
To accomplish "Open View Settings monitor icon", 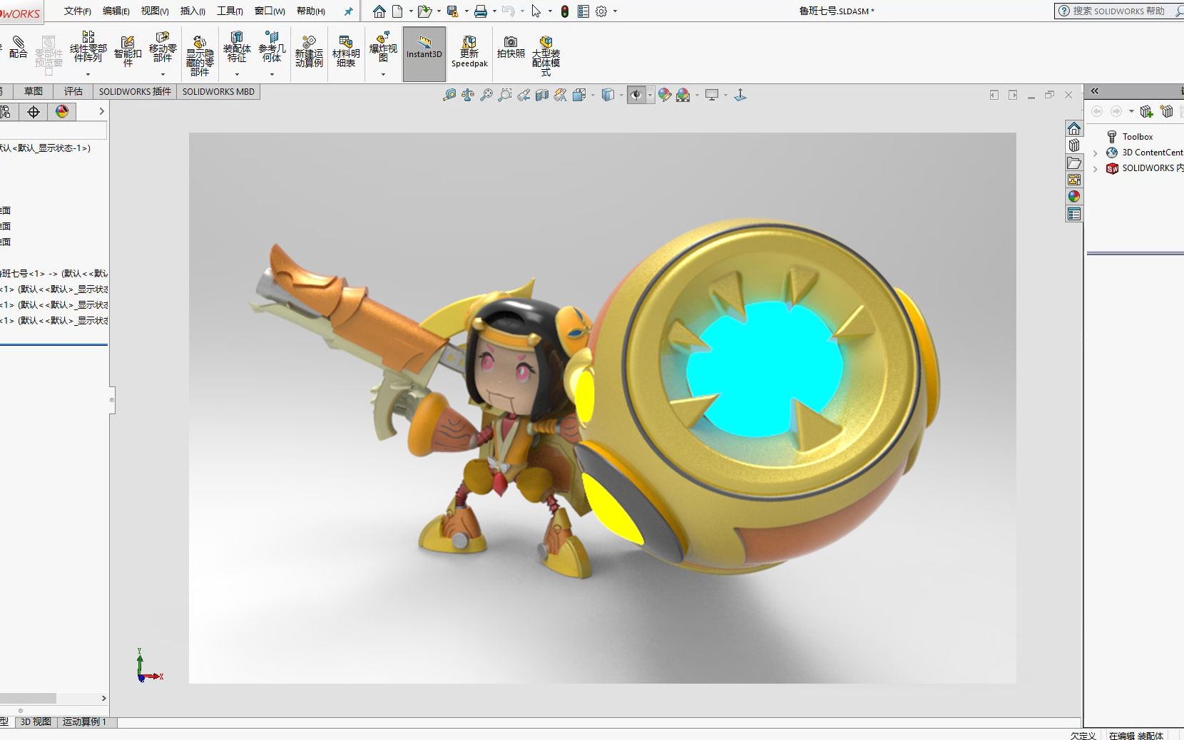I will [x=712, y=95].
